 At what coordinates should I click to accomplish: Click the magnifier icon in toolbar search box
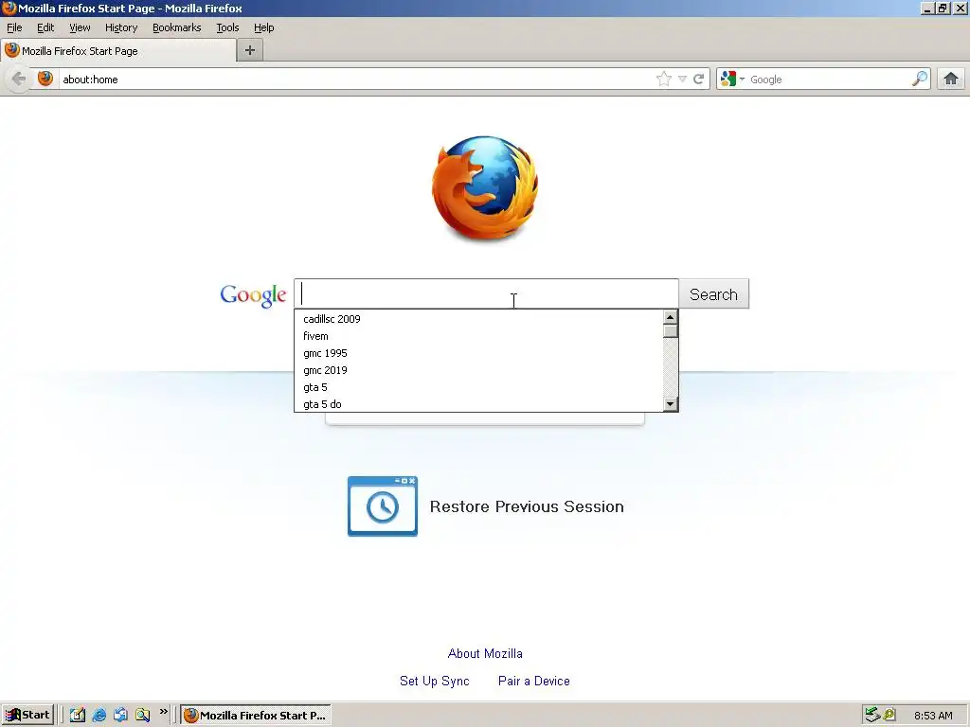click(920, 80)
